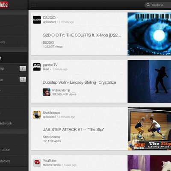Select the sidebar item ending in 'mation'

14,150
